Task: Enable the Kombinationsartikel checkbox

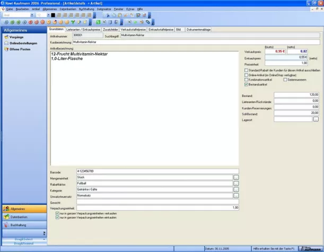Action: 246,80
